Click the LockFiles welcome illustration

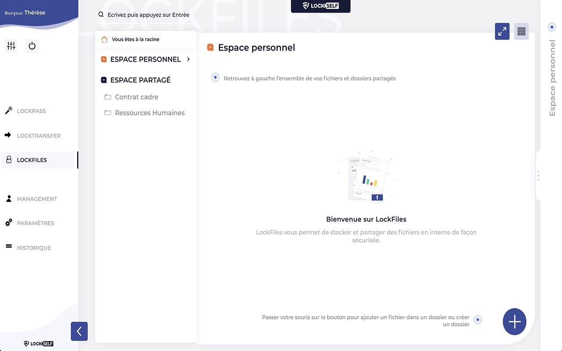click(366, 177)
